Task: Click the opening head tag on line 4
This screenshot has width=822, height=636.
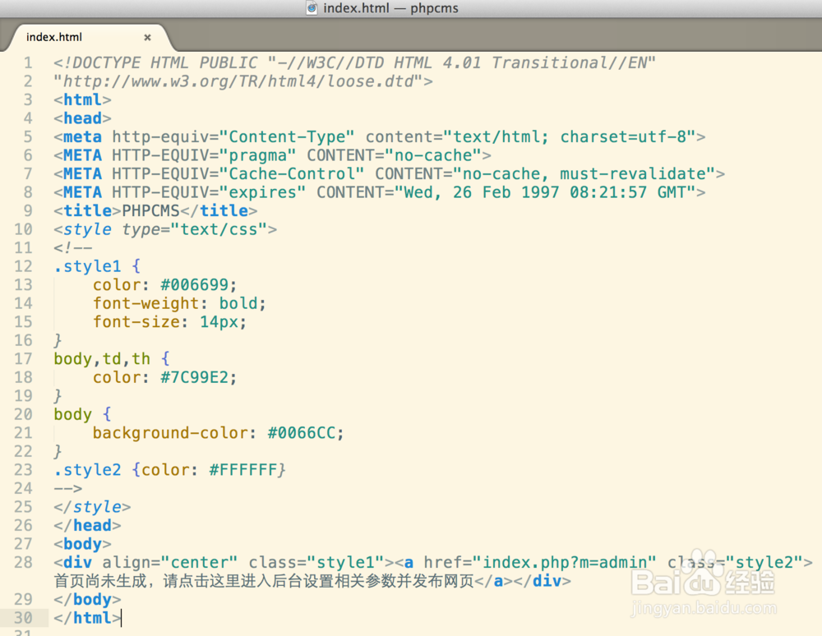Action: [82, 118]
